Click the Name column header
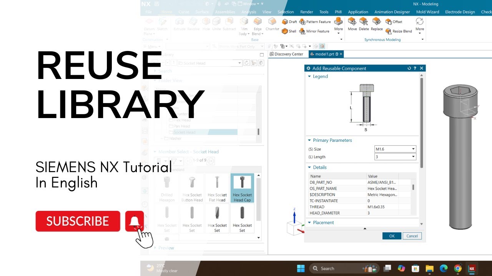 (337, 176)
